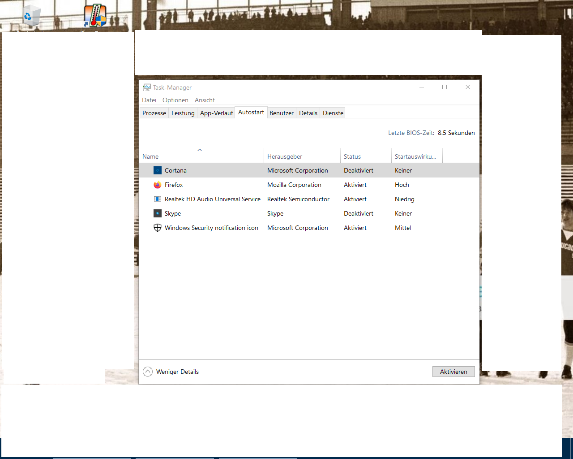This screenshot has width=573, height=459.
Task: Click the 8.5 Sekunden BIOS time value
Action: click(456, 133)
